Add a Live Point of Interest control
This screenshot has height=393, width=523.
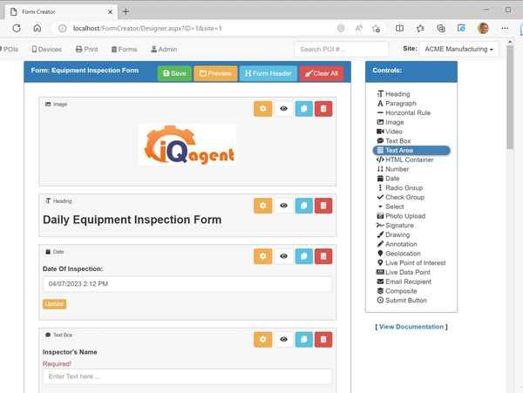pos(411,262)
